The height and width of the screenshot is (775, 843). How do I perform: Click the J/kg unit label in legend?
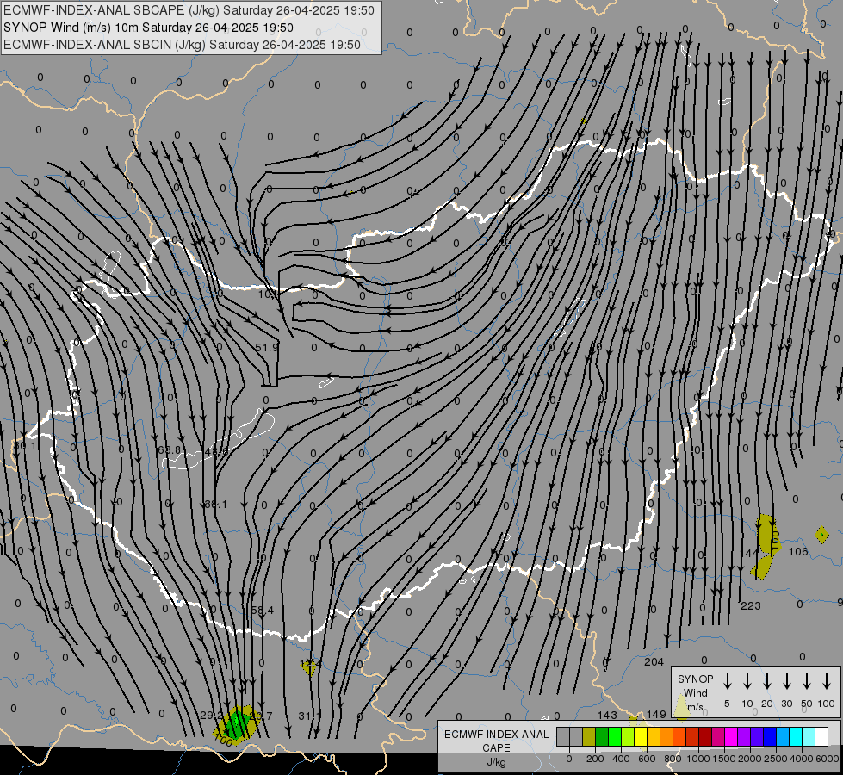pos(496,762)
